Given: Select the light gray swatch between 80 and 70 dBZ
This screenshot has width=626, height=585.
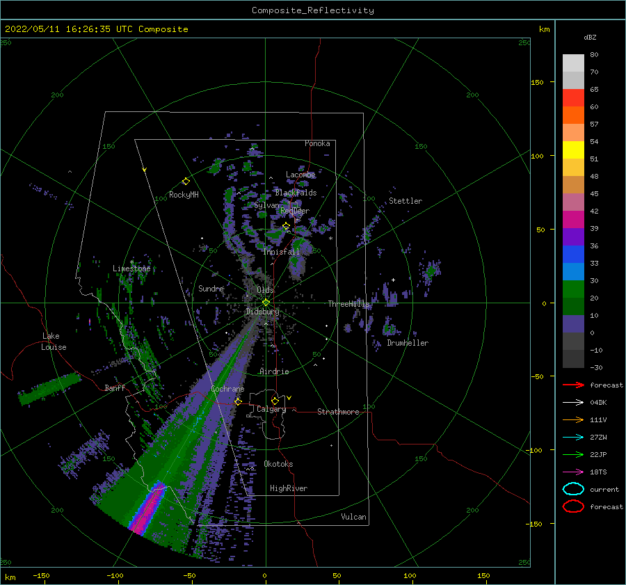Looking at the screenshot, I should click(x=573, y=63).
